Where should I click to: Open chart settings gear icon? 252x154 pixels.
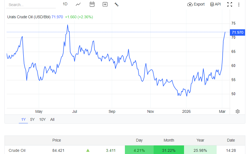pyautogui.click(x=238, y=111)
